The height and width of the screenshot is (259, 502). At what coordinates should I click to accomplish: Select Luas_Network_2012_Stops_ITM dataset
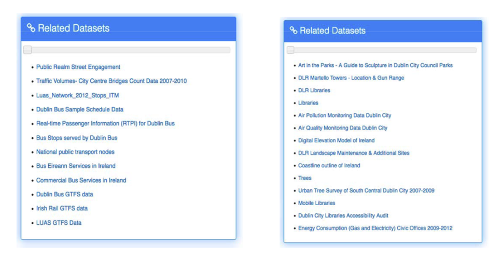click(x=77, y=96)
